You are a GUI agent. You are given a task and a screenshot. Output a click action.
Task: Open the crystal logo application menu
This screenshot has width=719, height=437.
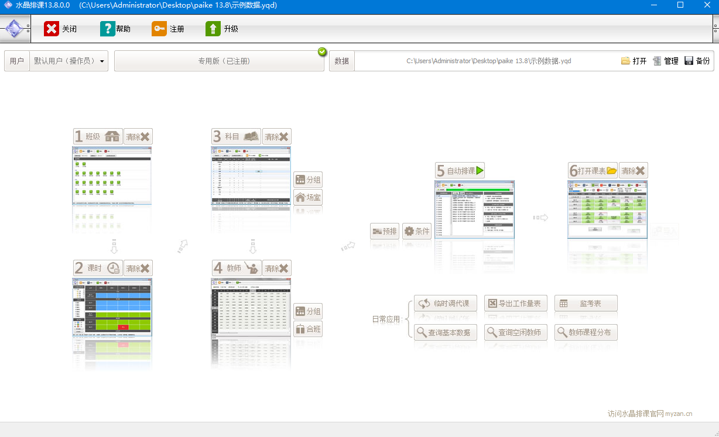pyautogui.click(x=15, y=29)
